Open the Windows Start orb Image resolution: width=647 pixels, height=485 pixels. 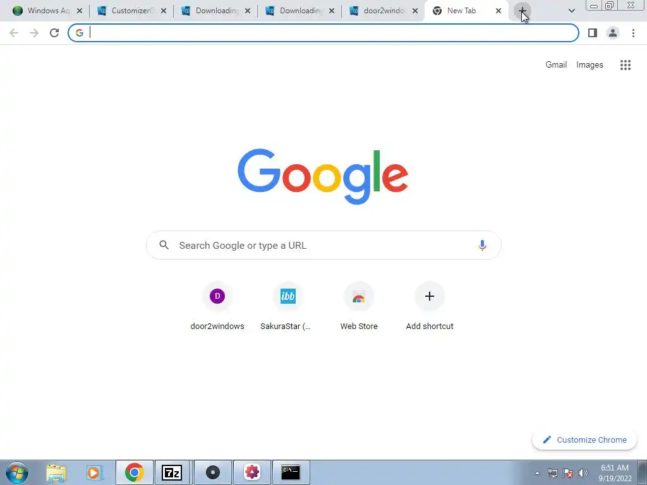(17, 472)
